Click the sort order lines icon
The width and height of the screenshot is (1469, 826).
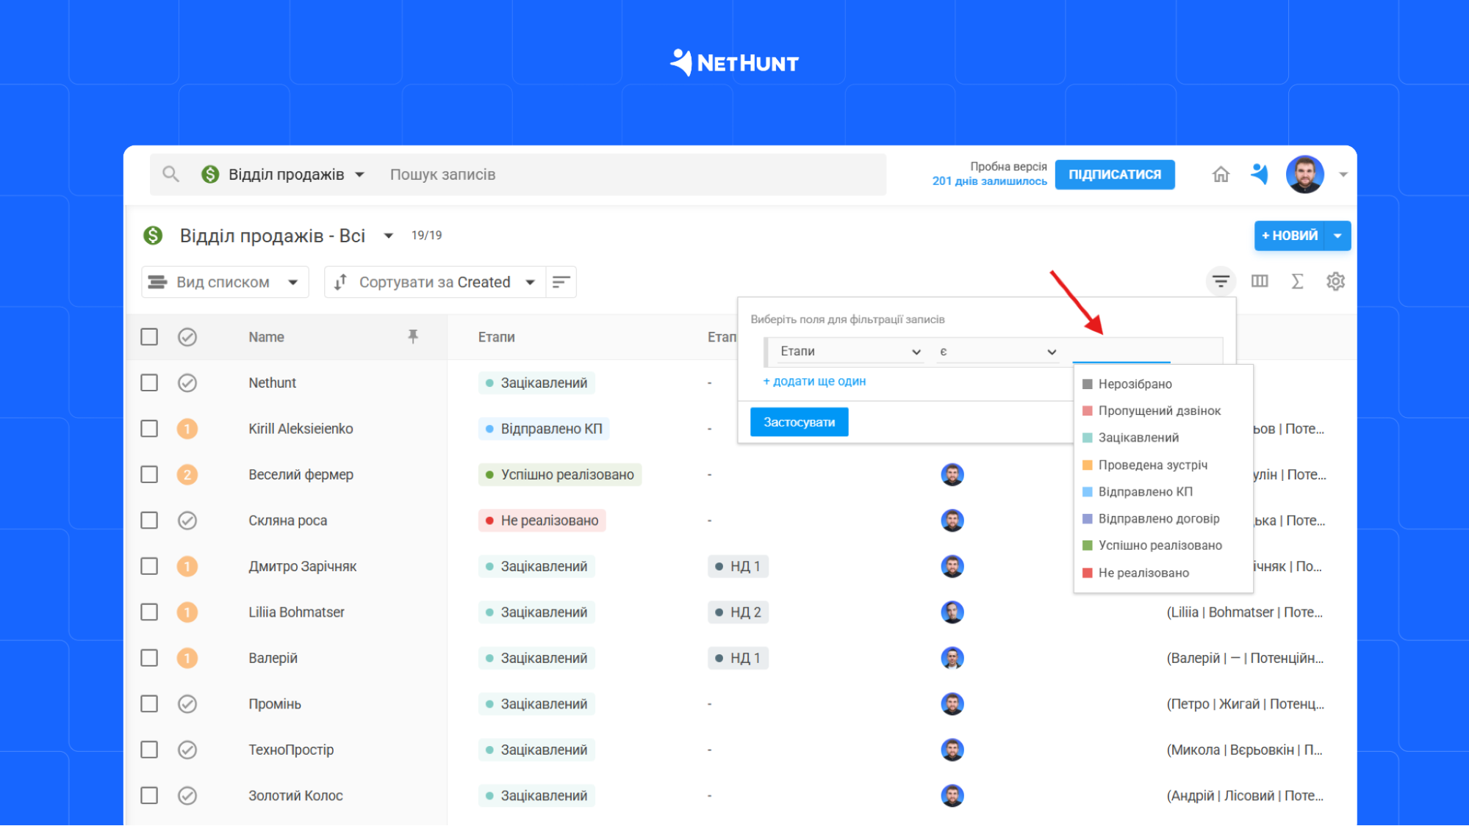[x=561, y=282]
